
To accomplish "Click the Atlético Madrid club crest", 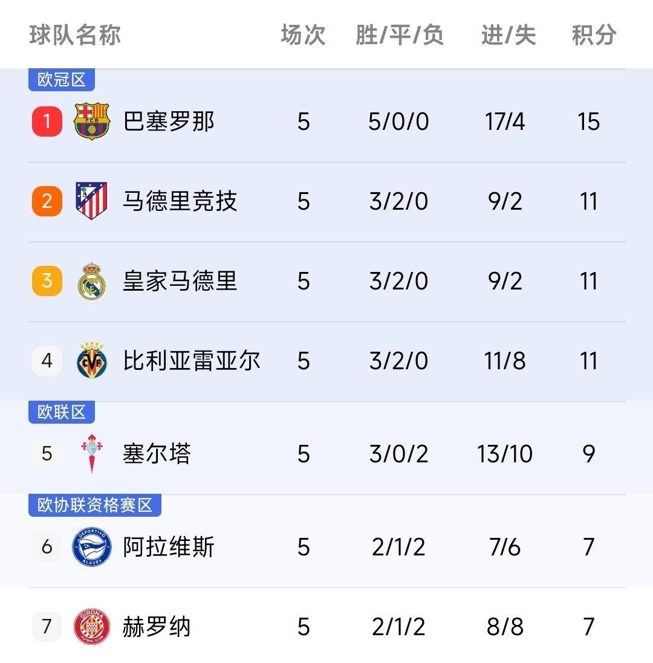I will [91, 201].
